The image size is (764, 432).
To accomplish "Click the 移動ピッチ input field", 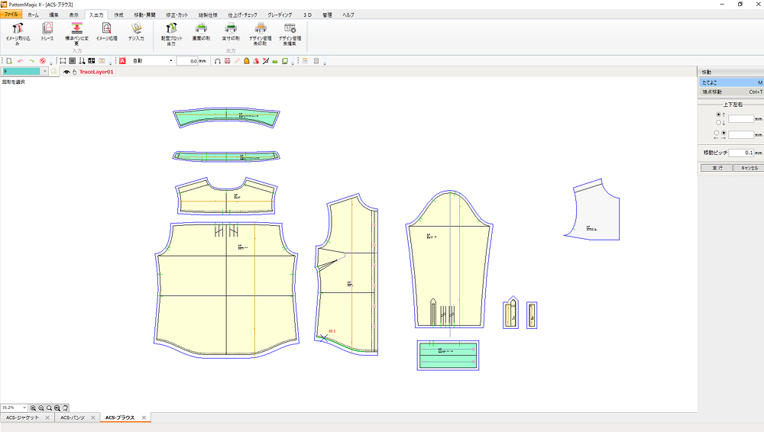I will 740,153.
